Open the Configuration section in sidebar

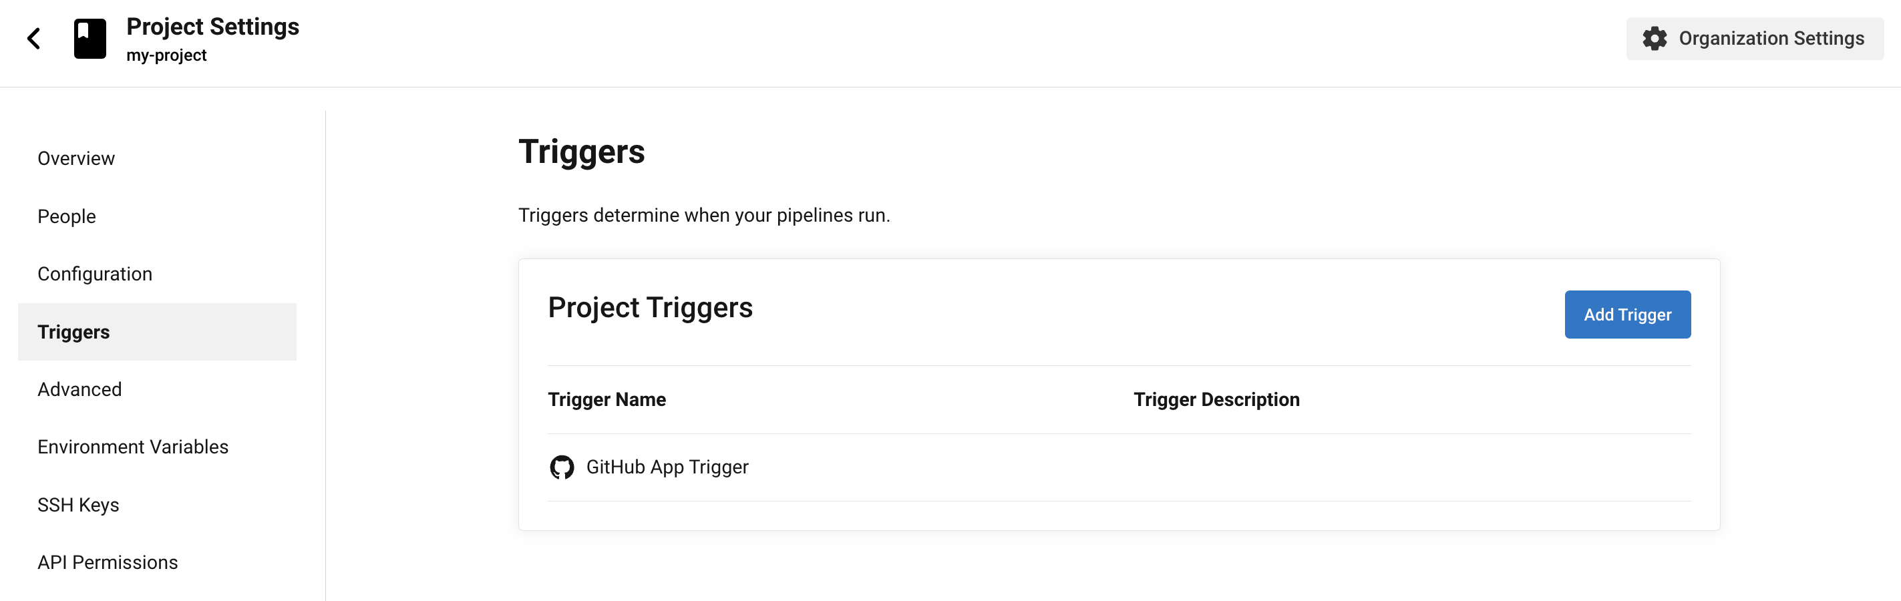94,274
